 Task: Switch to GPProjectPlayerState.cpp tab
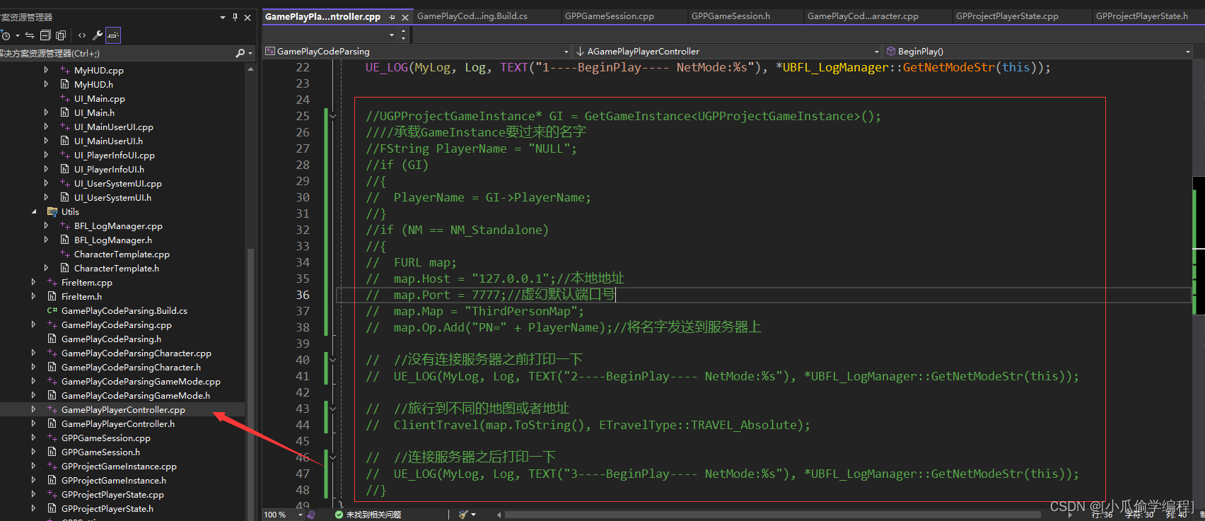pos(1007,16)
